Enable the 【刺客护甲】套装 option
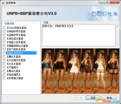121x104 pixels. pyautogui.click(x=4, y=31)
